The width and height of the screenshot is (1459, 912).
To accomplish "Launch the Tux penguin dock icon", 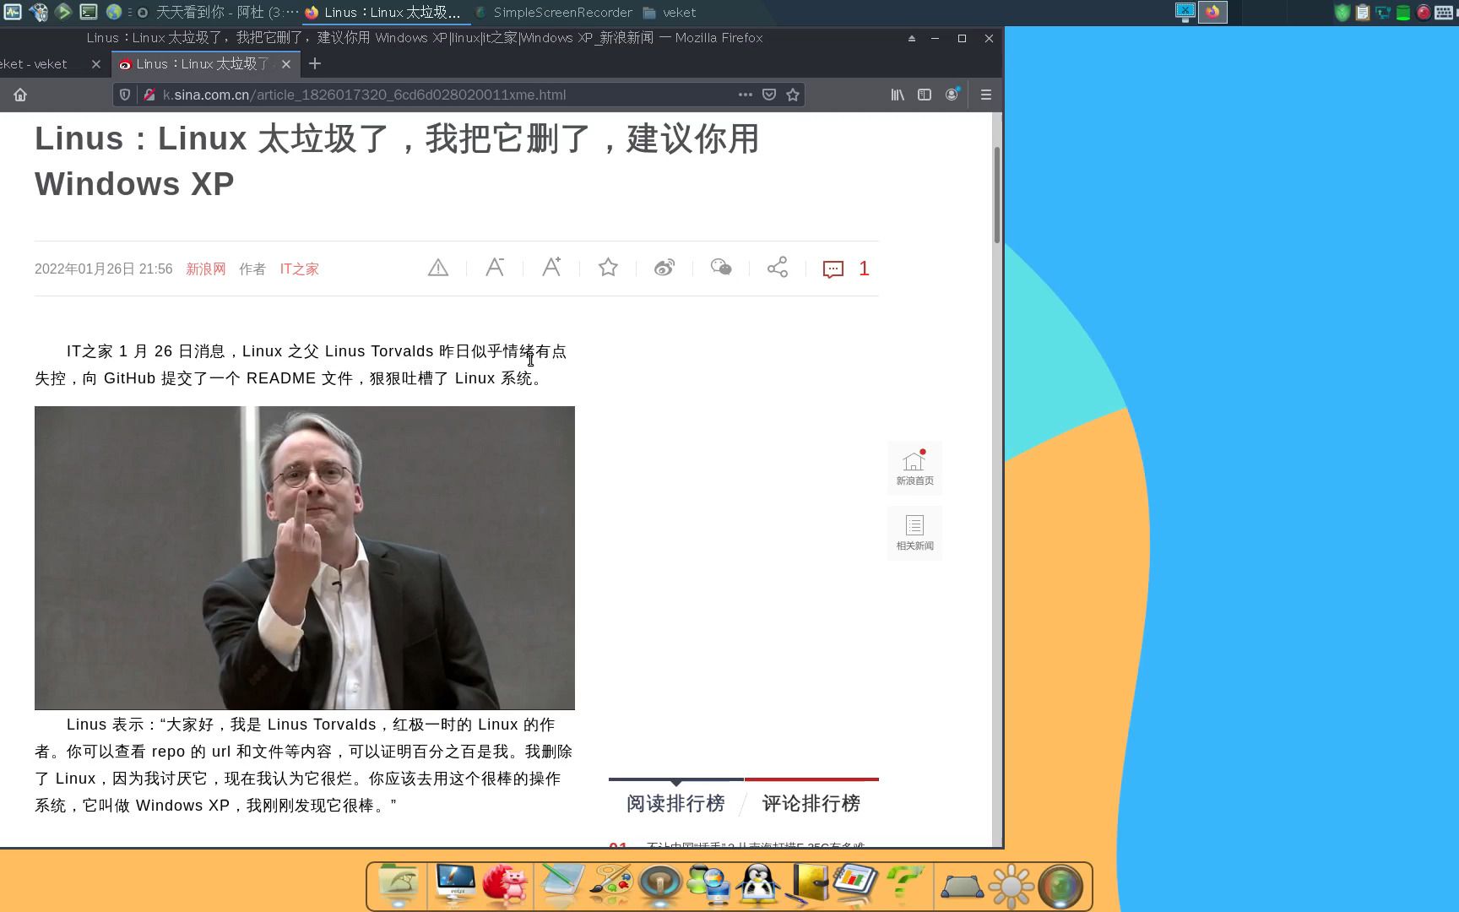I will [758, 884].
